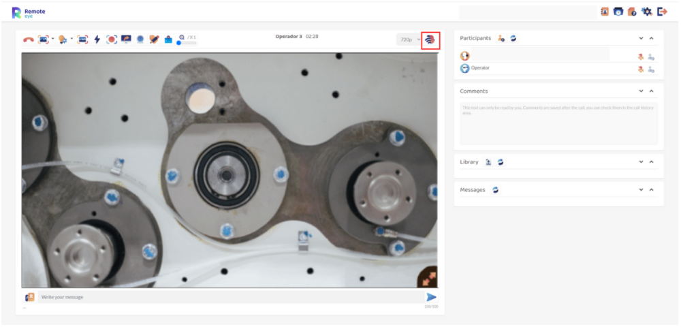Expand the Library panel with down chevron
This screenshot has width=681, height=327.
point(641,162)
